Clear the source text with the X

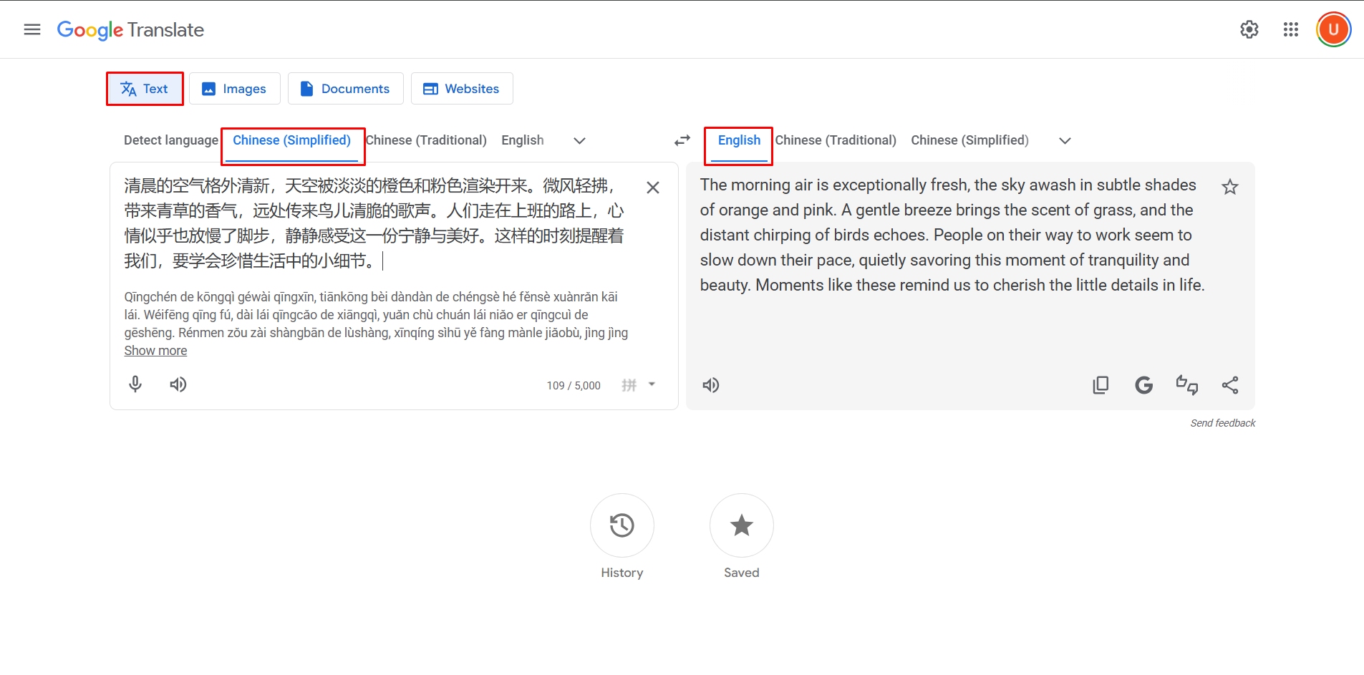[x=652, y=187]
